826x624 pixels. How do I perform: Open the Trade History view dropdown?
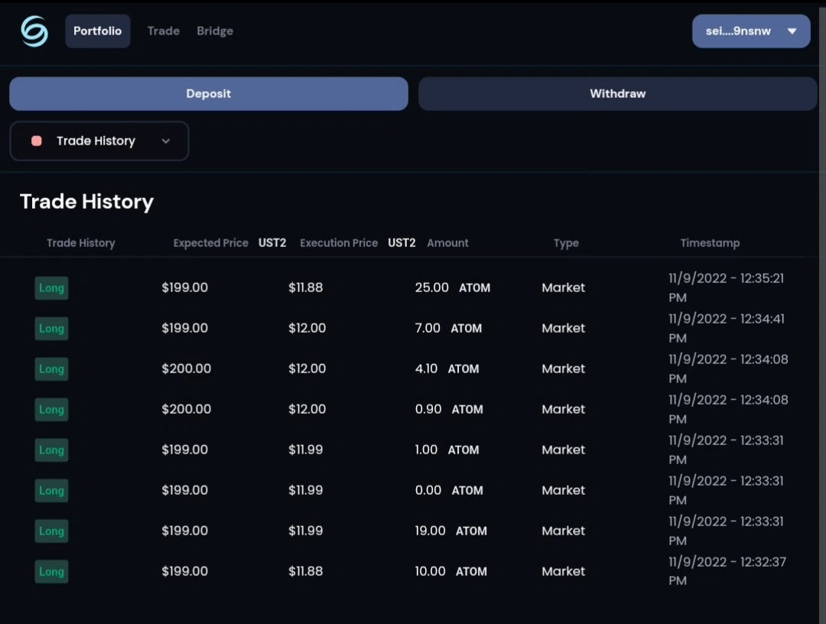pos(99,141)
